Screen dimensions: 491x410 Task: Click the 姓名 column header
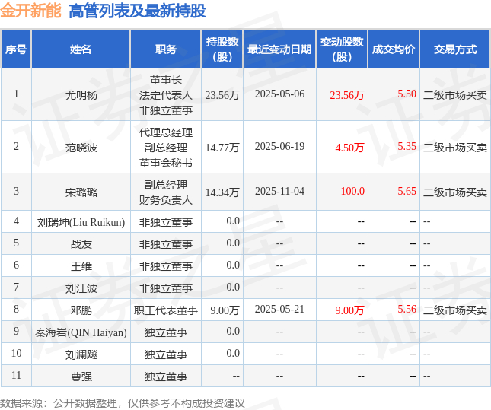point(81,49)
